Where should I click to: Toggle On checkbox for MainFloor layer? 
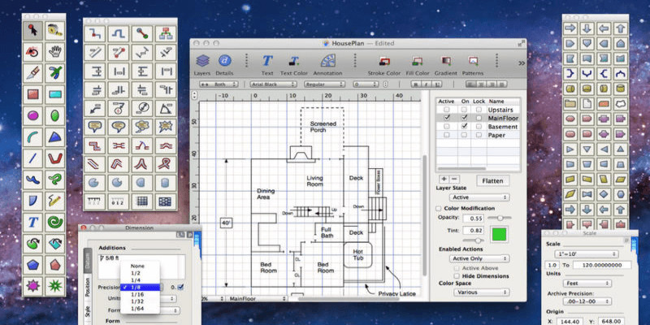[x=464, y=118]
